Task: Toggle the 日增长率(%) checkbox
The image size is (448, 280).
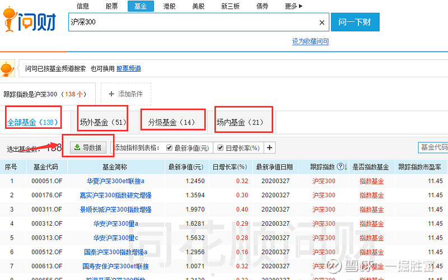Action: (x=220, y=148)
